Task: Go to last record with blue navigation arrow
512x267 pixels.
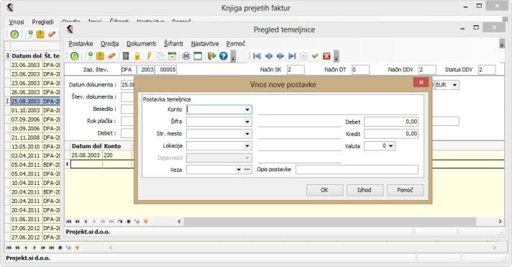Action: [x=292, y=56]
